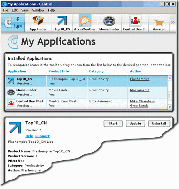Click the lightning bolt icon
Viewport: 179px width, 189px height.
[x=18, y=19]
